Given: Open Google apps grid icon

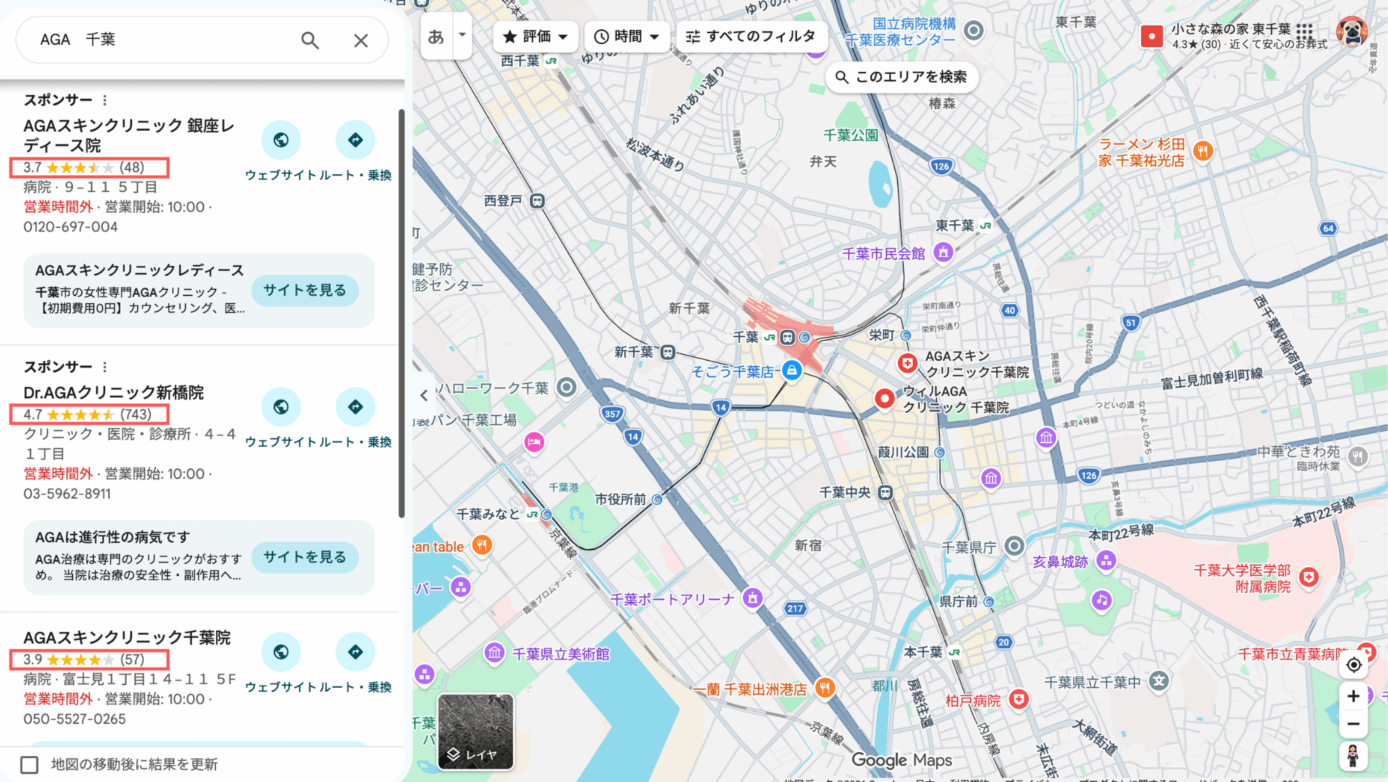Looking at the screenshot, I should (1304, 31).
